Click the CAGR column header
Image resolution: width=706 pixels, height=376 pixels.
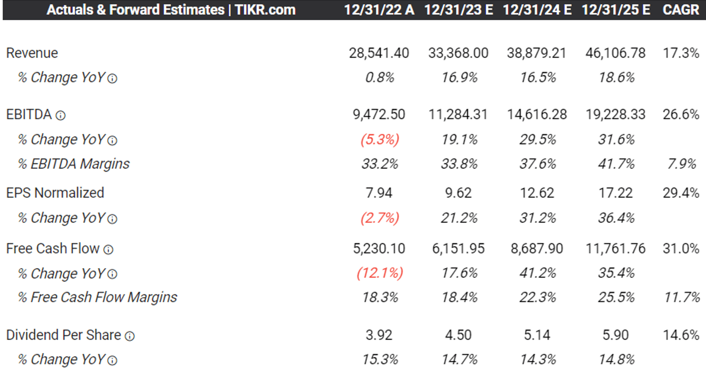point(681,10)
